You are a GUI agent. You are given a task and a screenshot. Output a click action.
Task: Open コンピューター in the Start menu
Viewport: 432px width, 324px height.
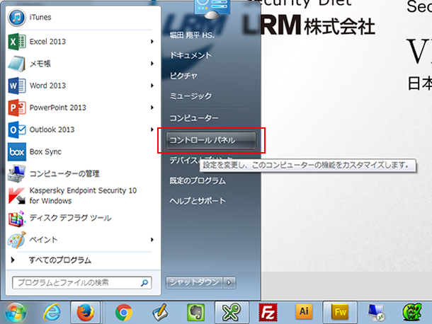193,118
